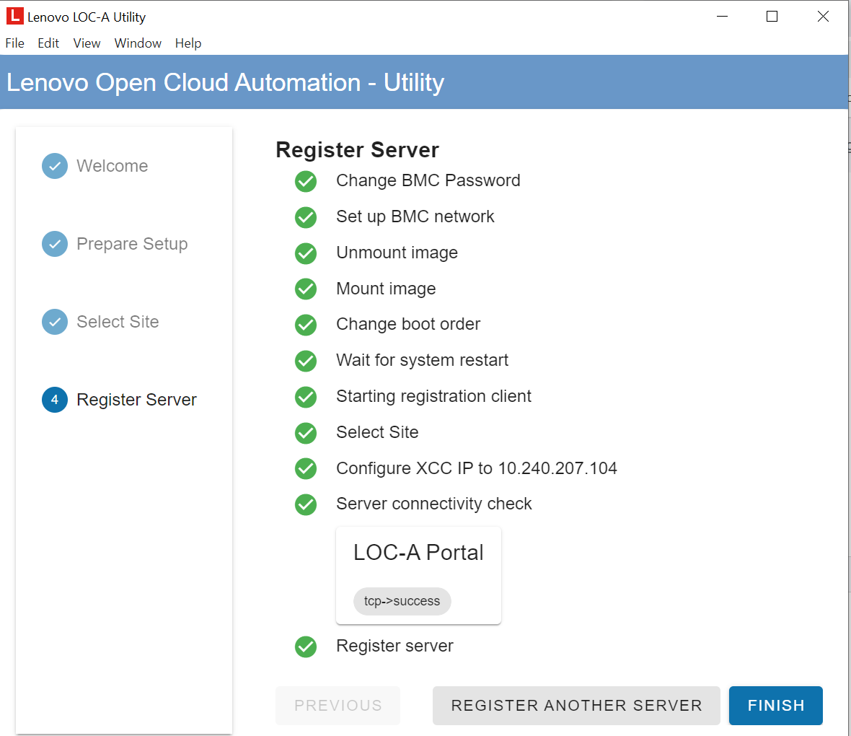851x736 pixels.
Task: Click the Change BMC Password text
Action: (x=428, y=180)
